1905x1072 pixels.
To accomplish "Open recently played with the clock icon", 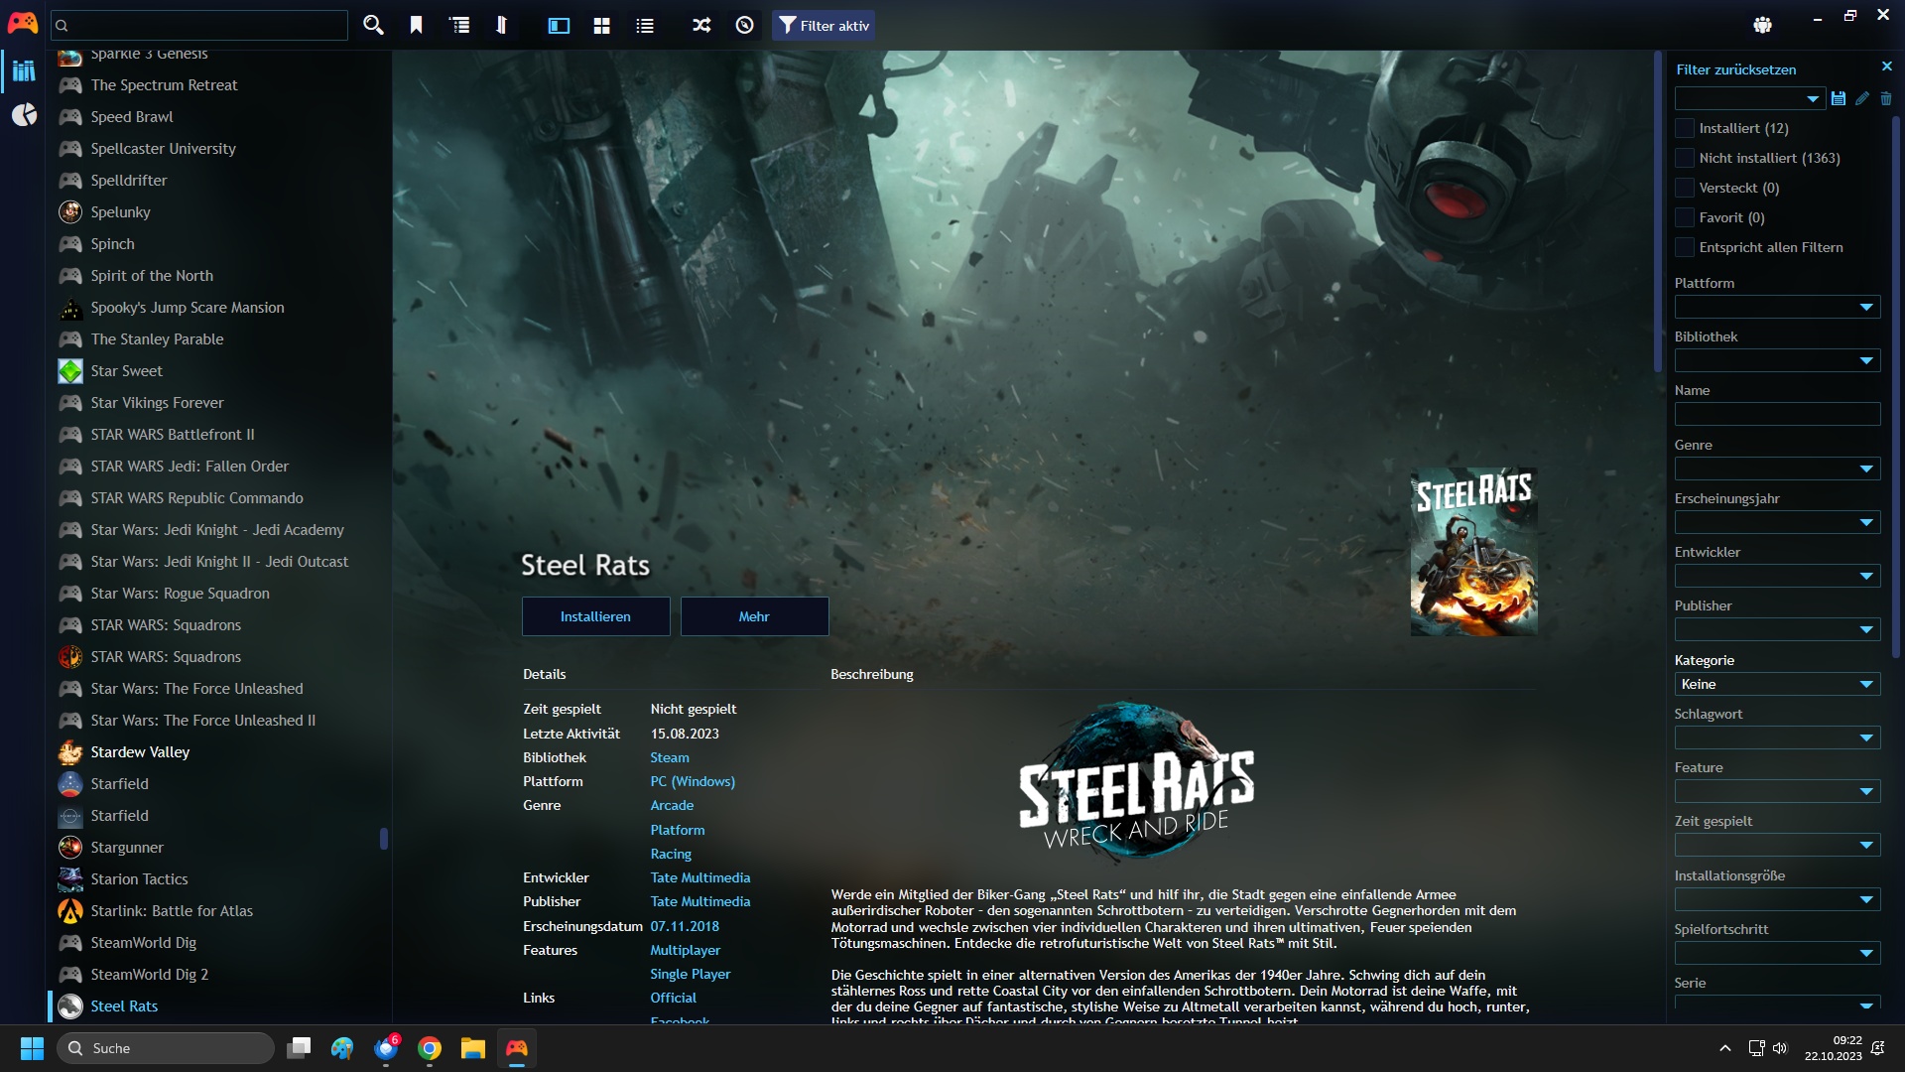I will [x=744, y=25].
